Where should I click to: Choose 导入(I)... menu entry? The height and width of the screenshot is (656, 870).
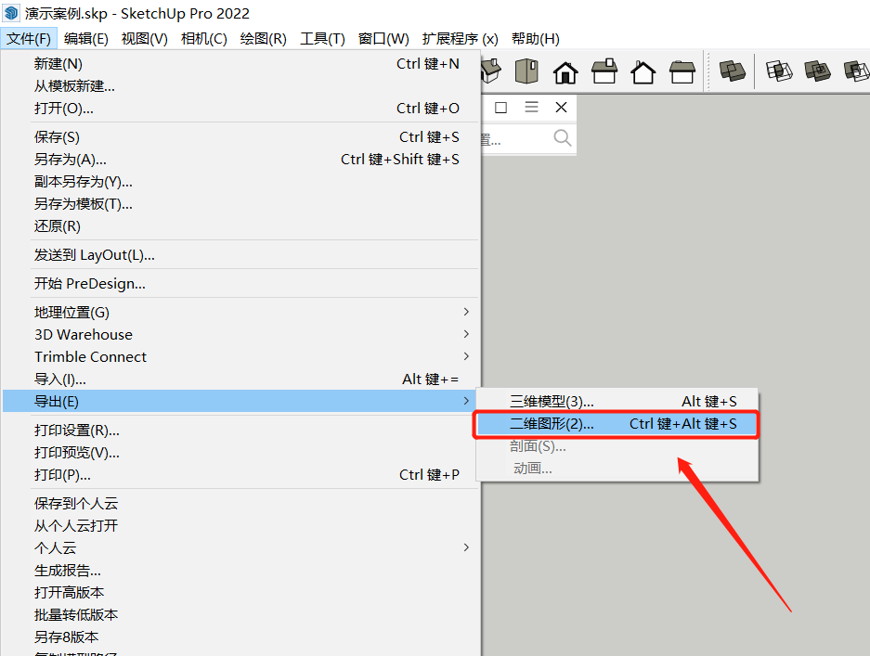pyautogui.click(x=240, y=379)
